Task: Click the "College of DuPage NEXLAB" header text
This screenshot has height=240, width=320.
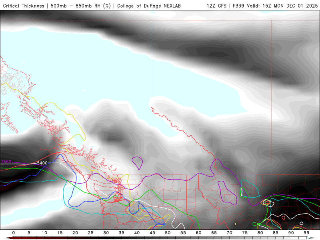Action: pyautogui.click(x=149, y=6)
